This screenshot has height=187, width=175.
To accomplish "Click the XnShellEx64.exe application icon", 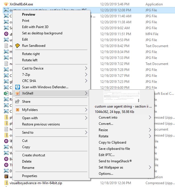I will 6,4.
